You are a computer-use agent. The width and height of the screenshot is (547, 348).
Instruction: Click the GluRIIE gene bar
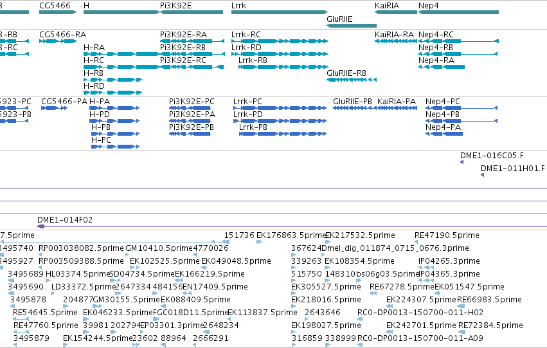tap(352, 26)
